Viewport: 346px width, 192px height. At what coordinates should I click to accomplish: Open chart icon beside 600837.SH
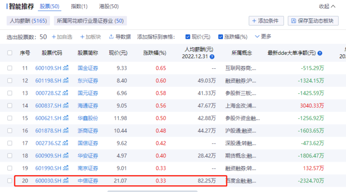point(65,105)
